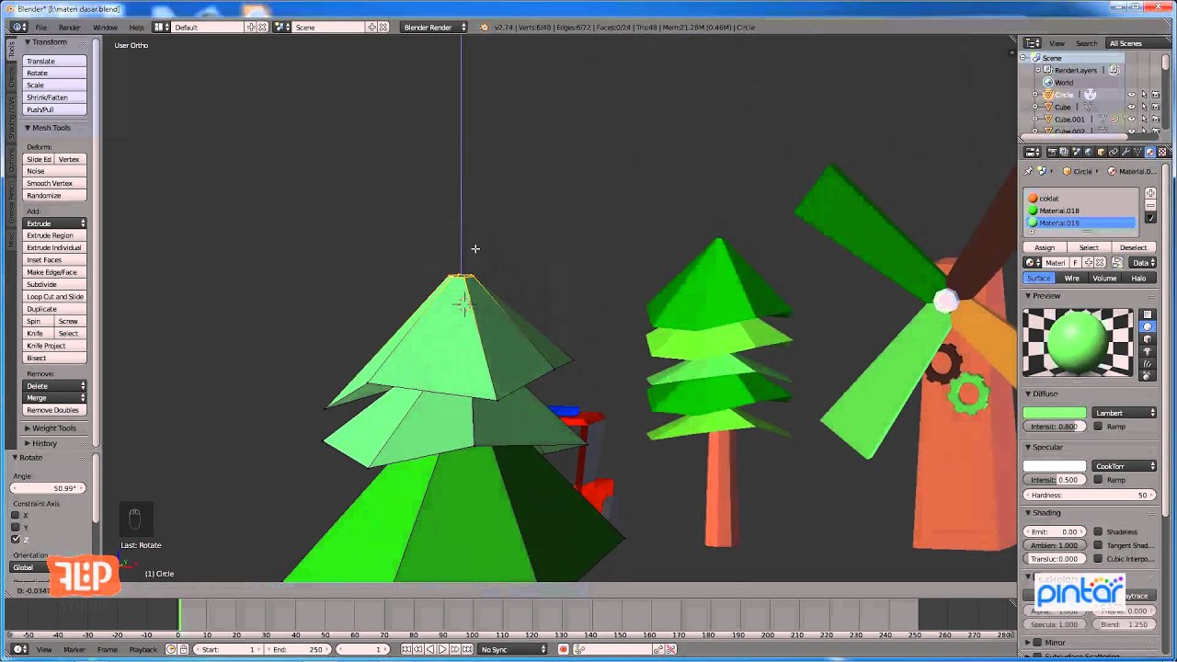Open the Window menu
The height and width of the screenshot is (662, 1177).
[105, 27]
